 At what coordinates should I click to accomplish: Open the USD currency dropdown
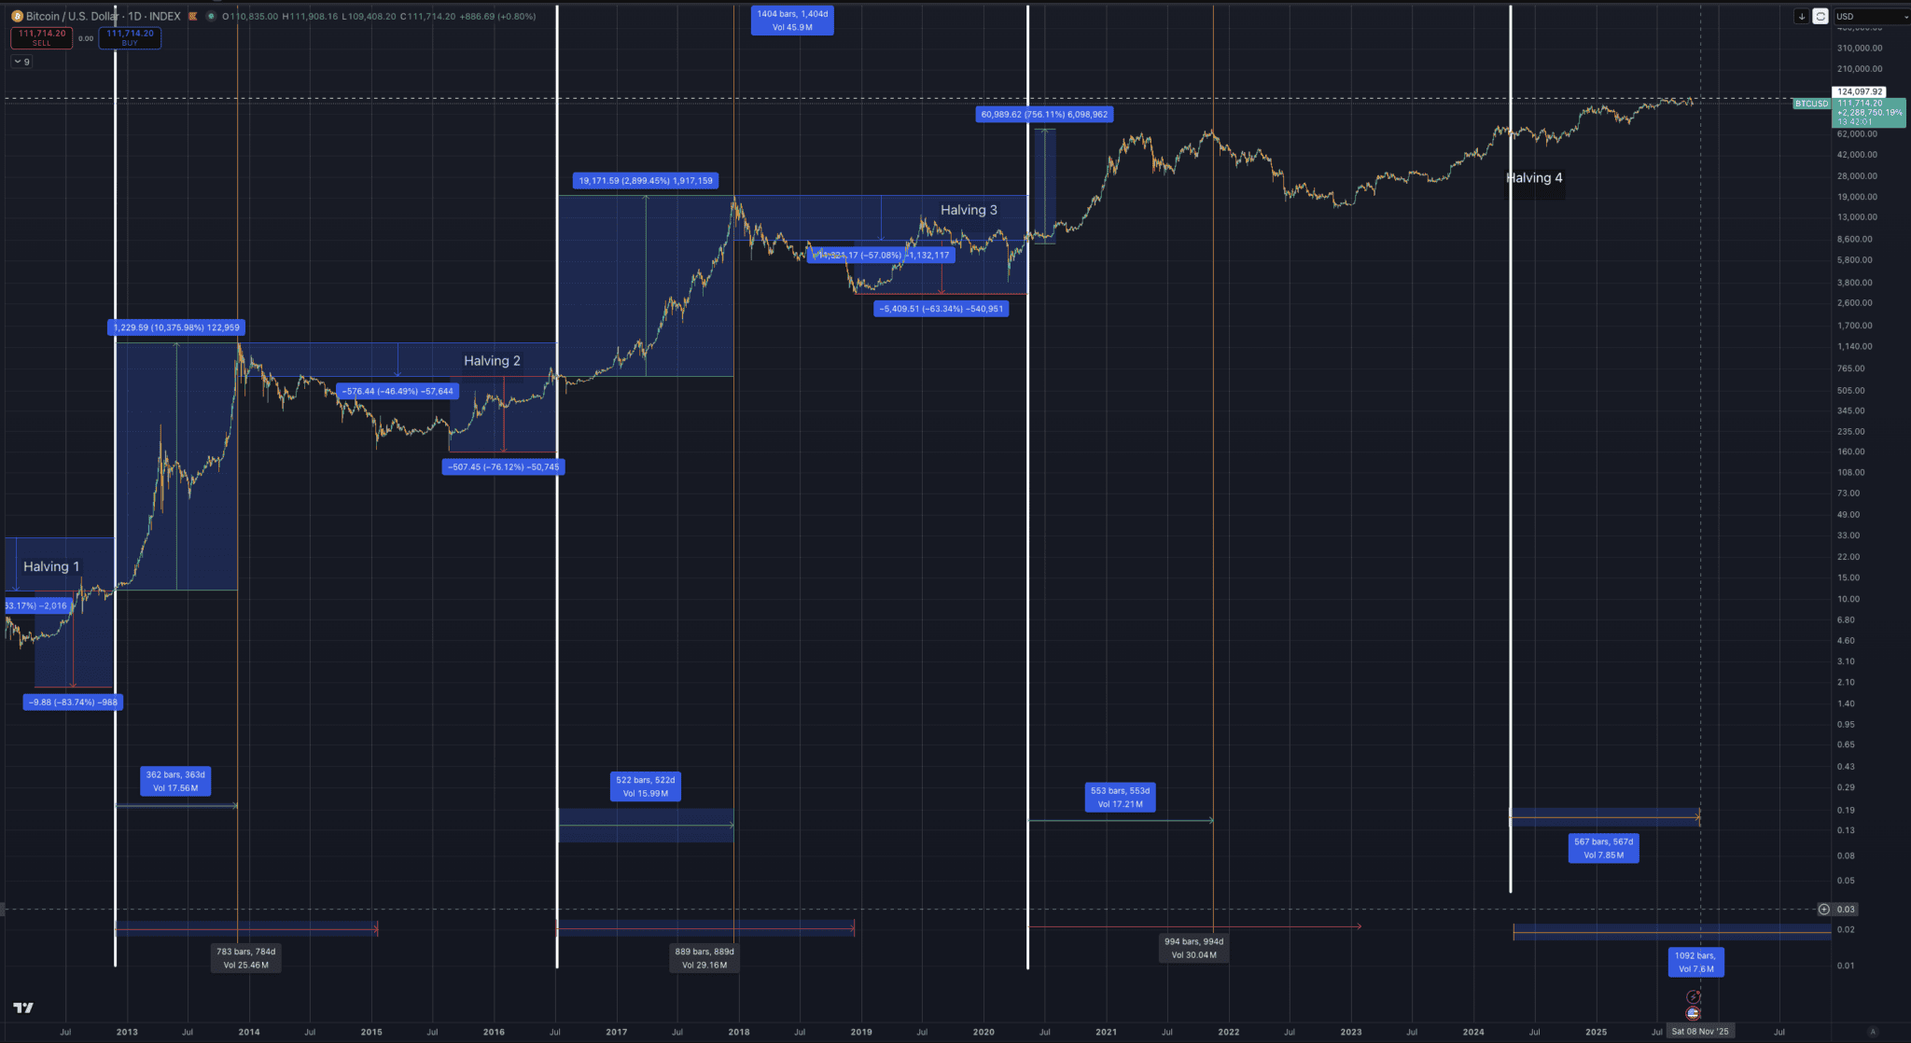coord(1870,16)
